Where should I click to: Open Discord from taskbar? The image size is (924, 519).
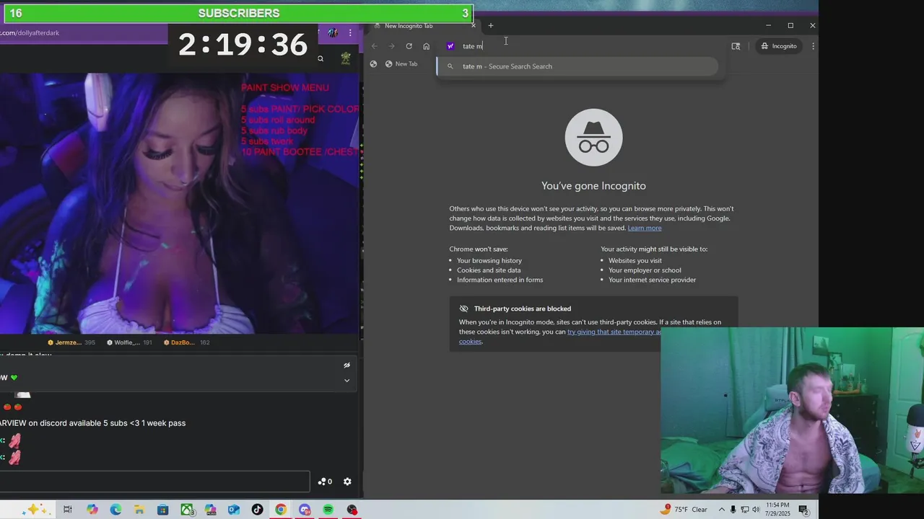tap(305, 510)
